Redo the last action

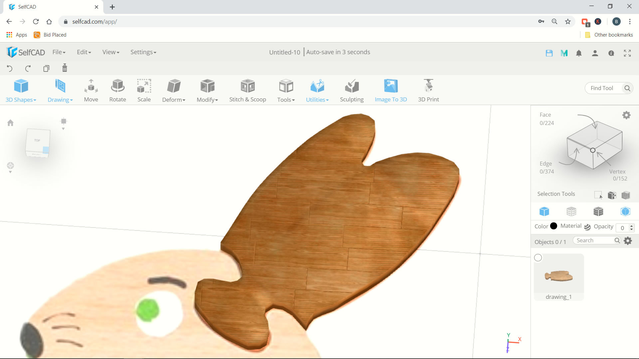pos(28,68)
